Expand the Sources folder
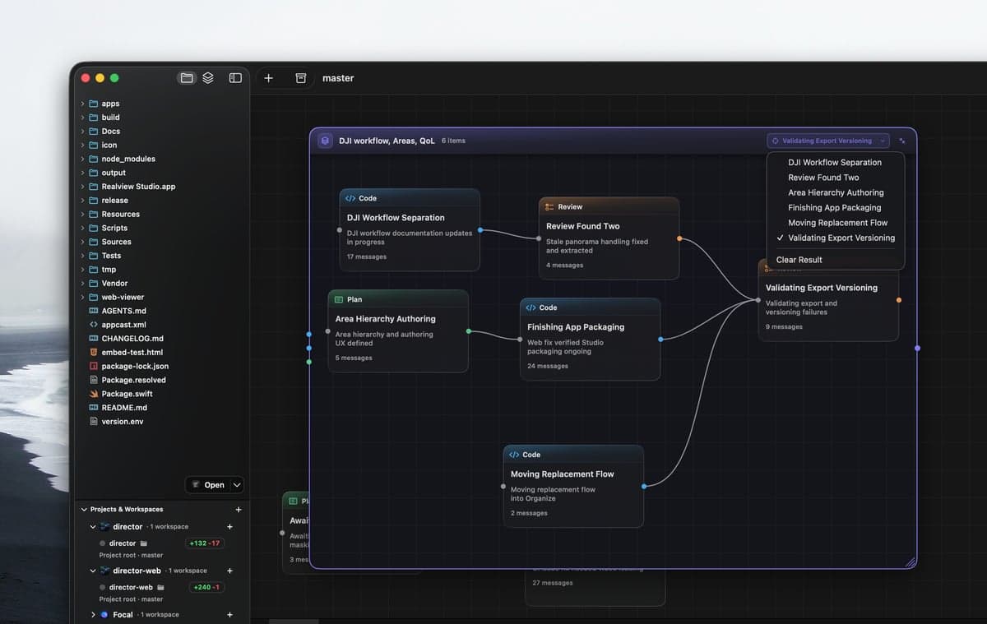The image size is (987, 624). tap(82, 242)
